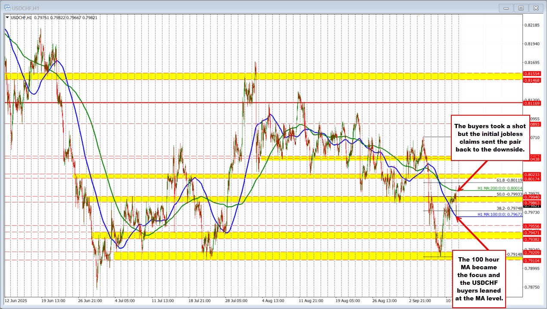Click the chart window icon in title bar

[8, 8]
